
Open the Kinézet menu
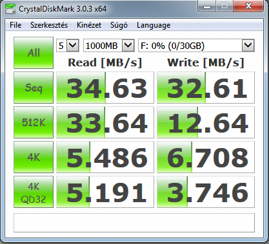[x=89, y=25]
